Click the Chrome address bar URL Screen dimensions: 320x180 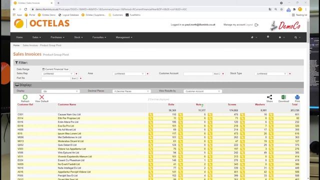111,9
